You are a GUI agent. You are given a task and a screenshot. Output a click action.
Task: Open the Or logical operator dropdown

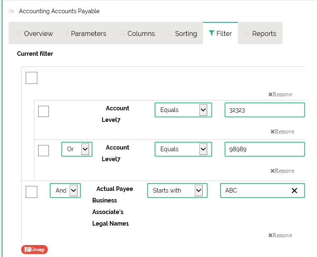coord(77,149)
